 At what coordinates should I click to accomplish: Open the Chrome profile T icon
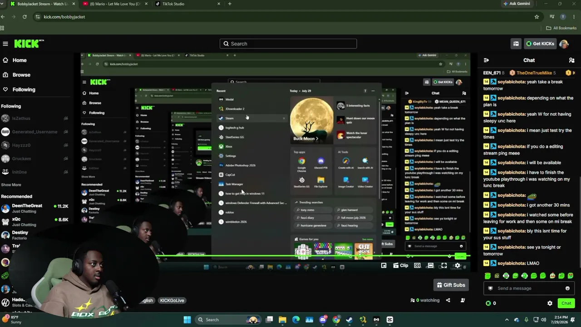[x=563, y=17]
